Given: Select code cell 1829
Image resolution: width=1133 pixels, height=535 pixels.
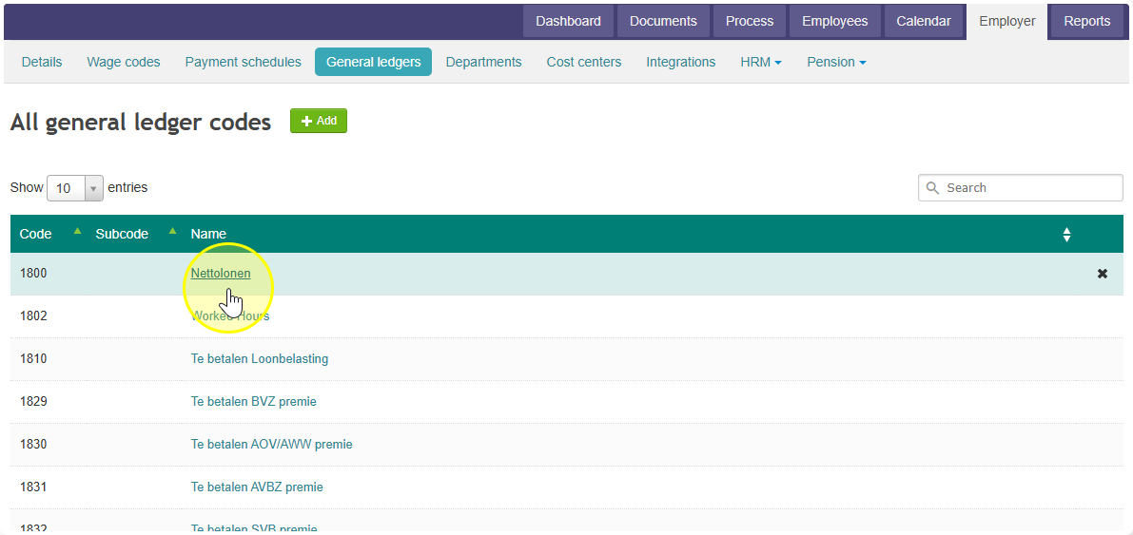Looking at the screenshot, I should (x=33, y=401).
